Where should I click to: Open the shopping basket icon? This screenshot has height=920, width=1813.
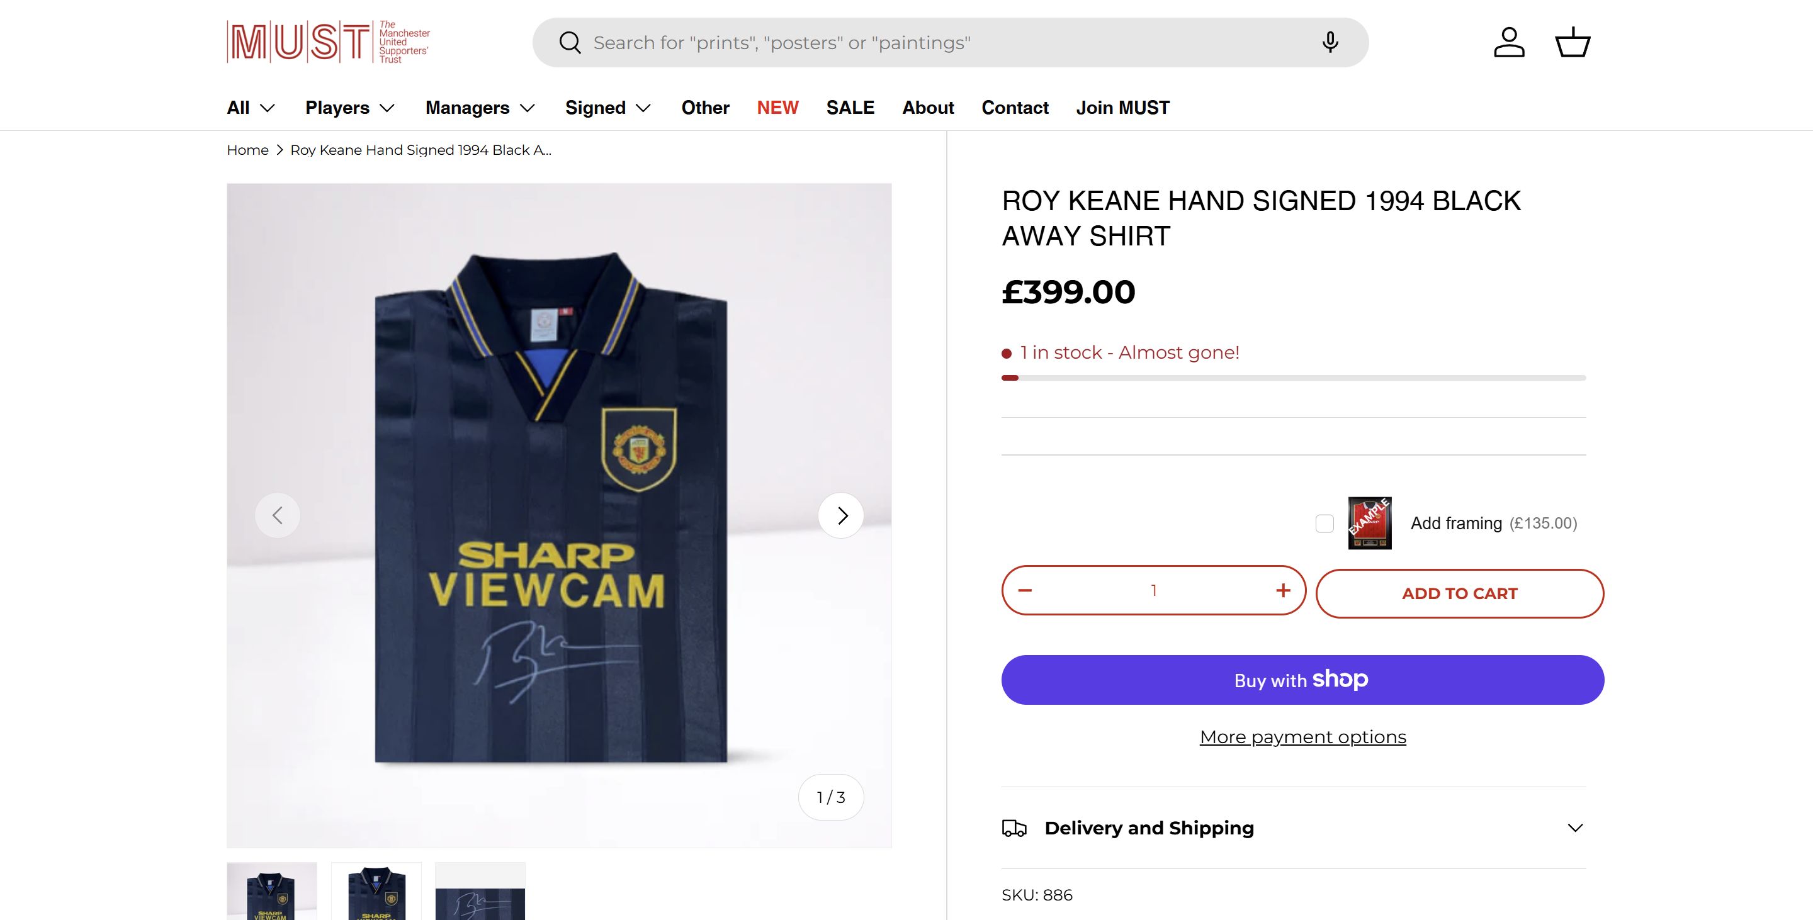1572,42
